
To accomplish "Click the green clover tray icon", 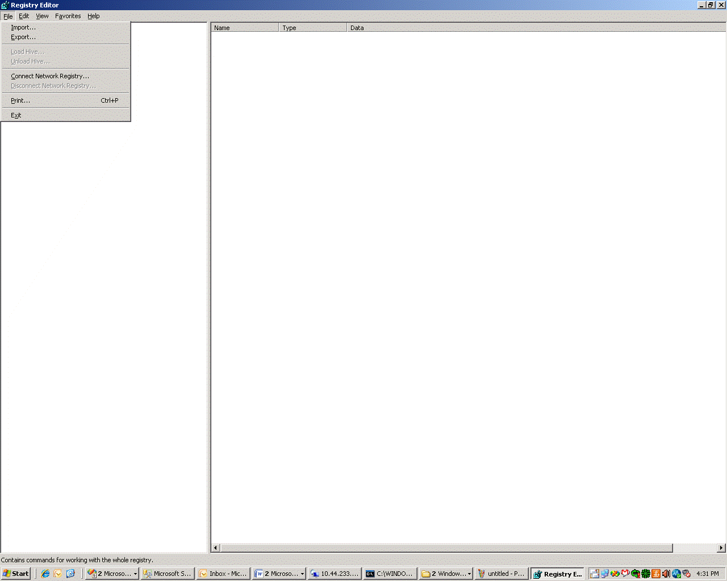I will pos(646,574).
